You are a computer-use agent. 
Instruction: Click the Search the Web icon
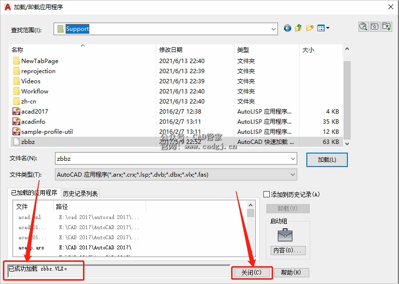[363, 26]
